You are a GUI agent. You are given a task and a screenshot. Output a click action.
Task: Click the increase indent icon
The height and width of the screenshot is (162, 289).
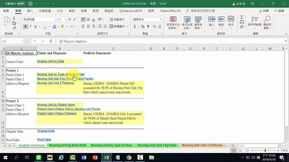tap(105, 27)
